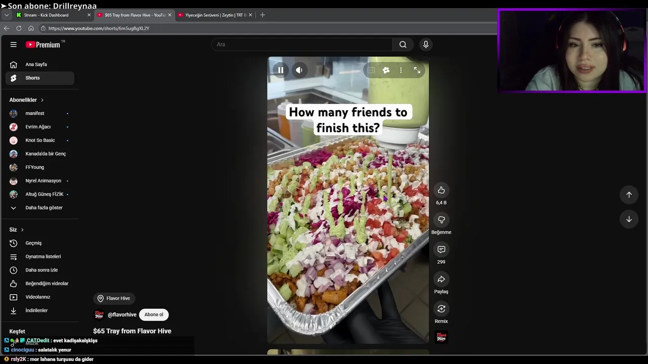648x364 pixels.
Task: Open the YouTube hamburger guide menu
Action: point(14,44)
